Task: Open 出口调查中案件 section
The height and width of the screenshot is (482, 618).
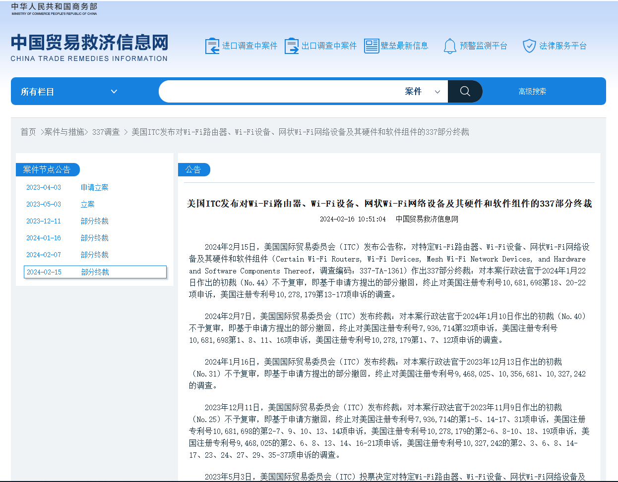Action: coord(329,46)
